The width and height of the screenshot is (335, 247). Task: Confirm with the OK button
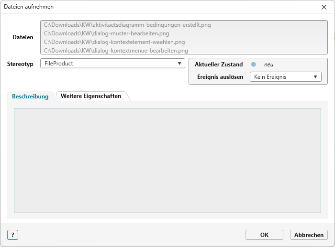click(264, 235)
